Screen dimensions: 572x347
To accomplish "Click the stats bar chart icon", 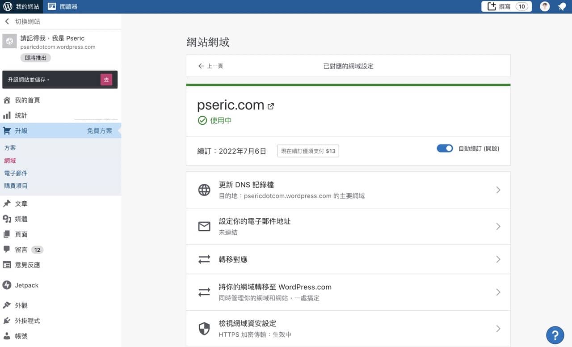I will pyautogui.click(x=7, y=115).
